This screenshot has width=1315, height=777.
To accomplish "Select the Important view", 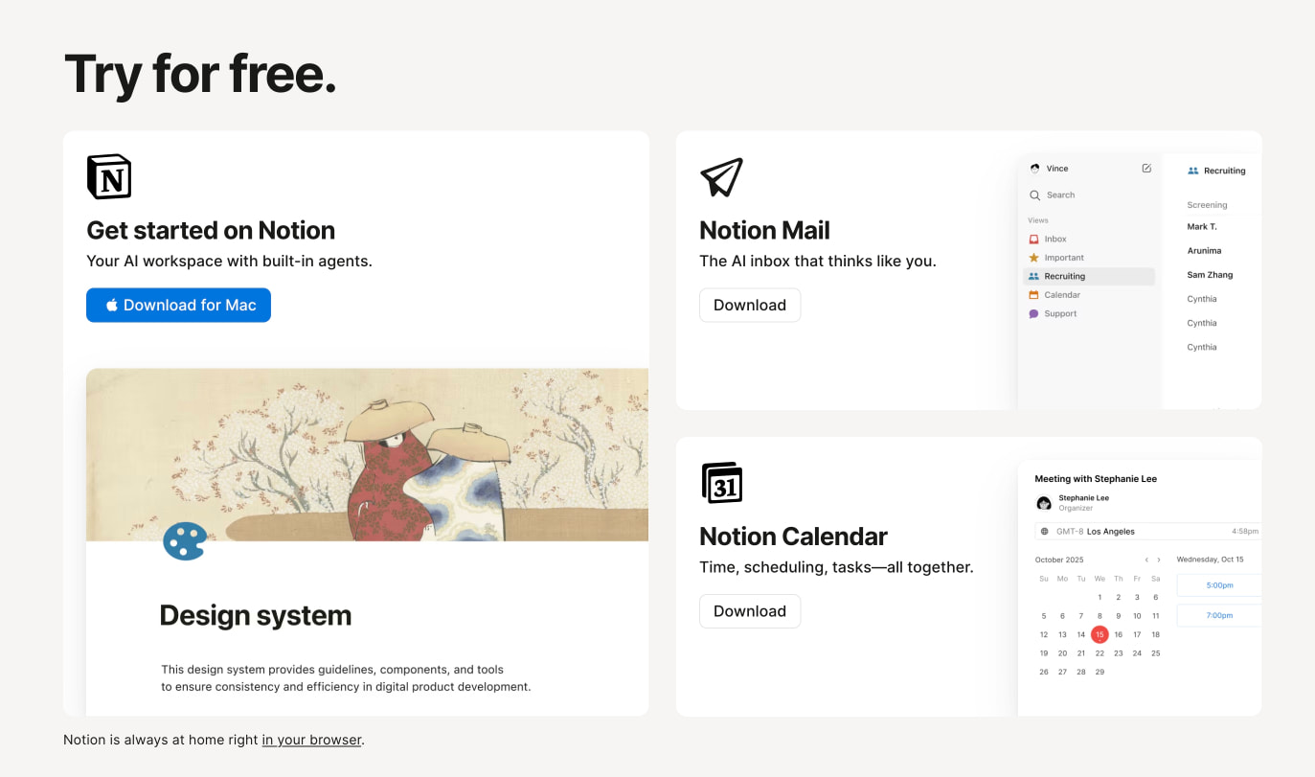I will pyautogui.click(x=1088, y=258).
